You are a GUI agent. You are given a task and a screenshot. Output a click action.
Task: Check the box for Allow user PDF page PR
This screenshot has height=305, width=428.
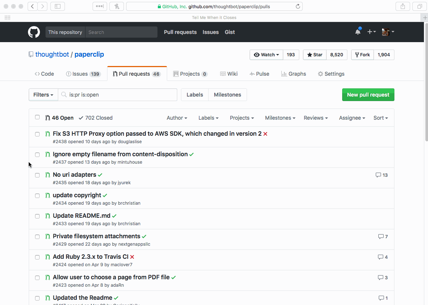click(x=37, y=278)
